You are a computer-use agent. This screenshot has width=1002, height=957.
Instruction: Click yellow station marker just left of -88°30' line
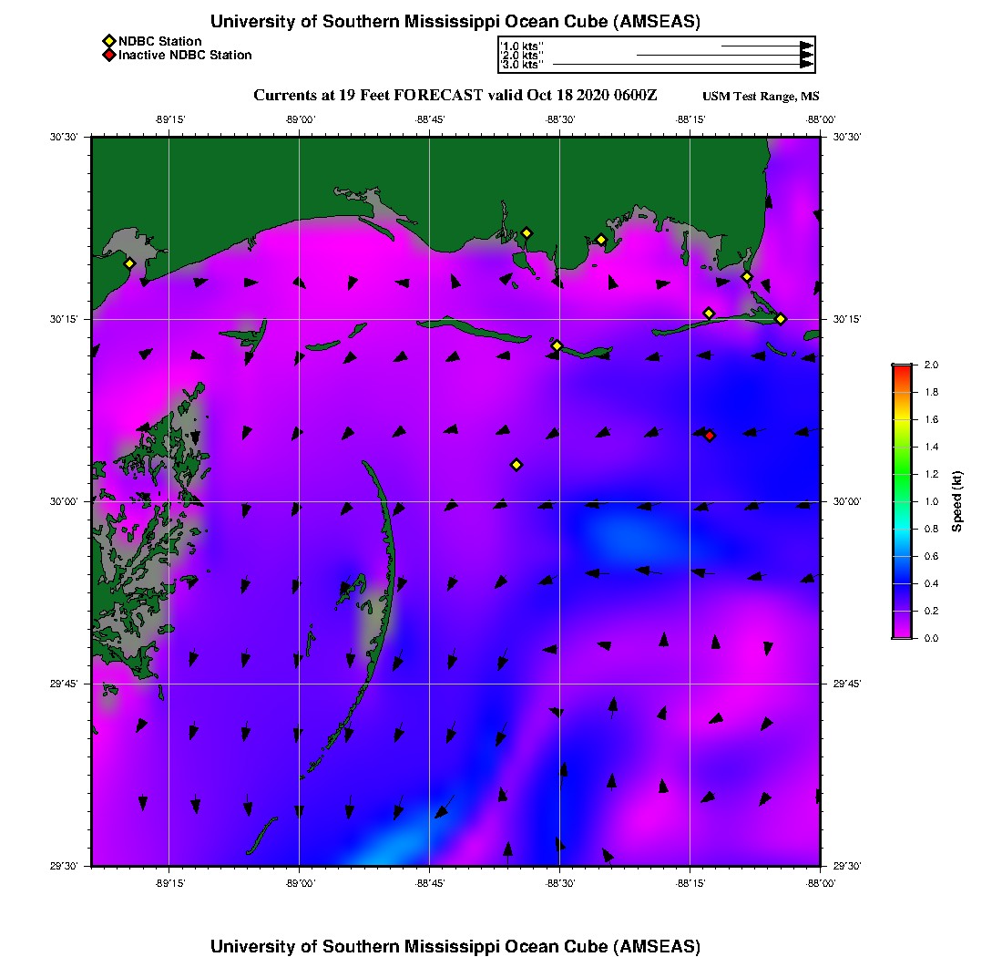click(557, 345)
